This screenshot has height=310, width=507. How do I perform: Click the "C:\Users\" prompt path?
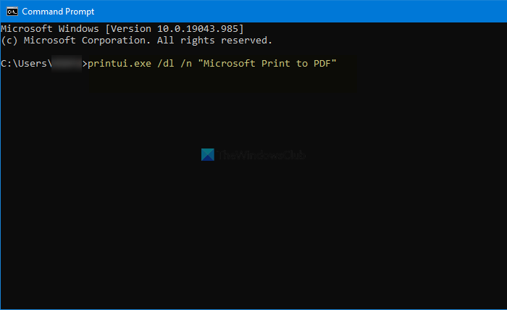pyautogui.click(x=25, y=64)
